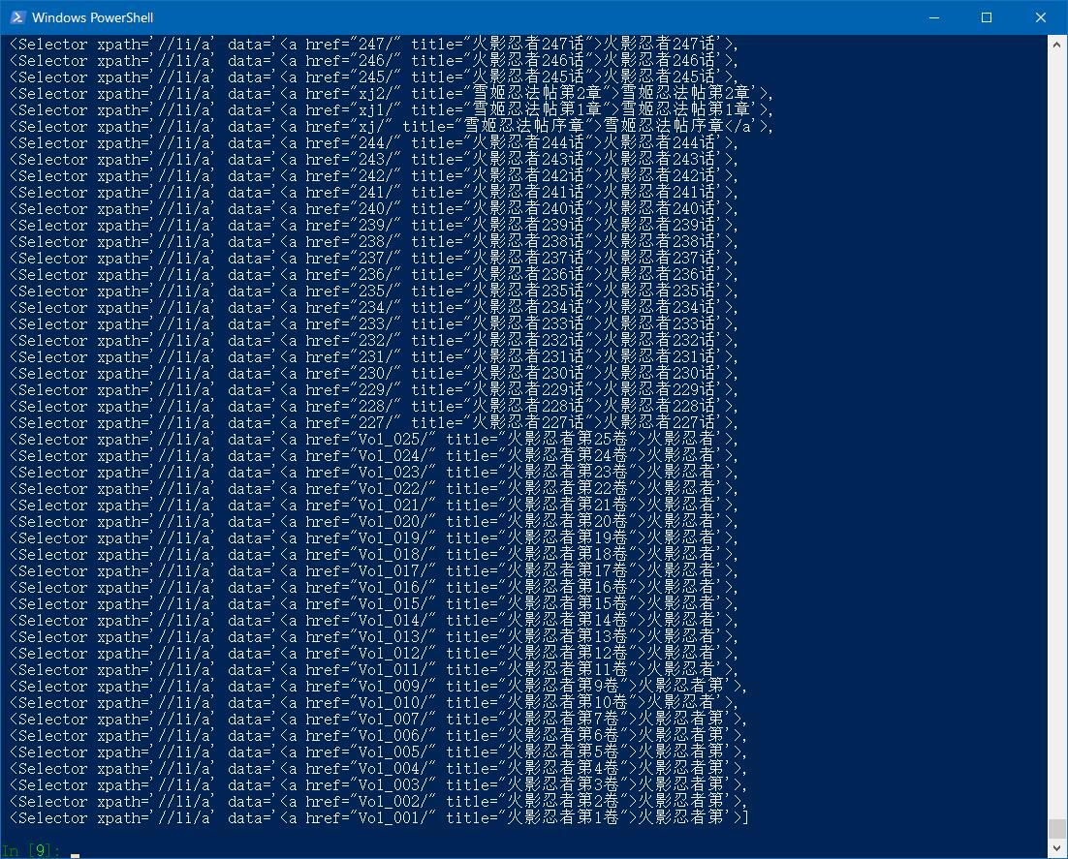Viewport: 1068px width, 859px height.
Task: Click the line with href="Vol_018/"
Action: (x=374, y=555)
